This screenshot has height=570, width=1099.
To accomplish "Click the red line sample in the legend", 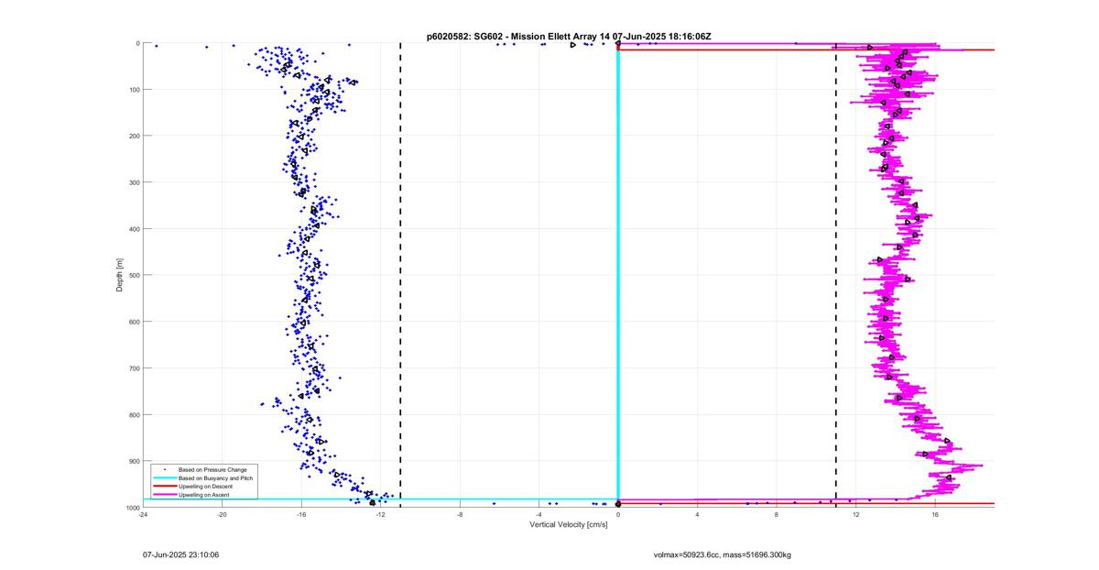I will pyautogui.click(x=164, y=487).
